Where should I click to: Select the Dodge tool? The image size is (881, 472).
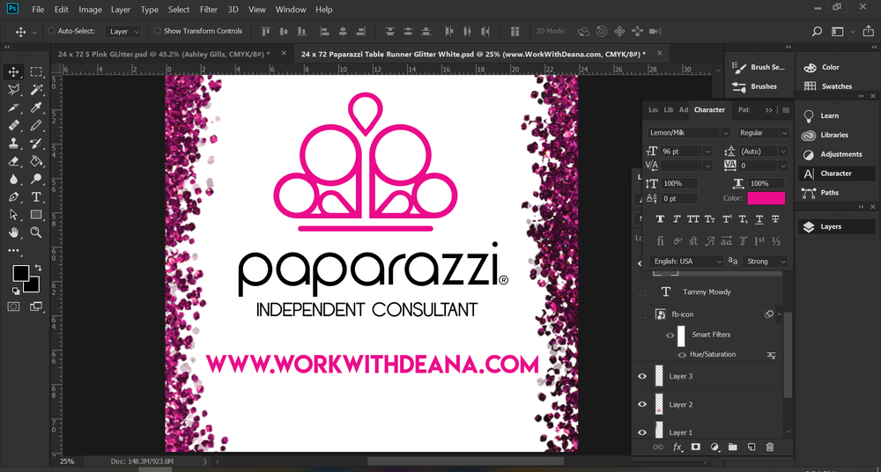[36, 180]
